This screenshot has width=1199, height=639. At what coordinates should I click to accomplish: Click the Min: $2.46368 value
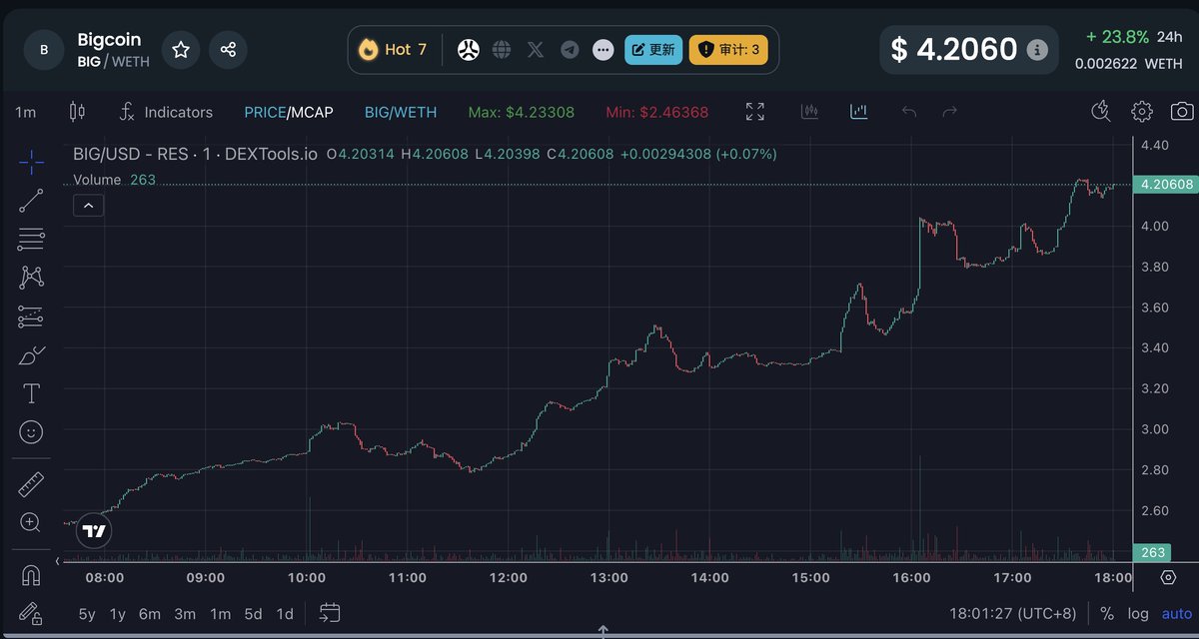point(656,112)
